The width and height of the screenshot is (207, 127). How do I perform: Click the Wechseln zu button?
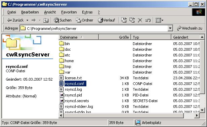click(190, 28)
